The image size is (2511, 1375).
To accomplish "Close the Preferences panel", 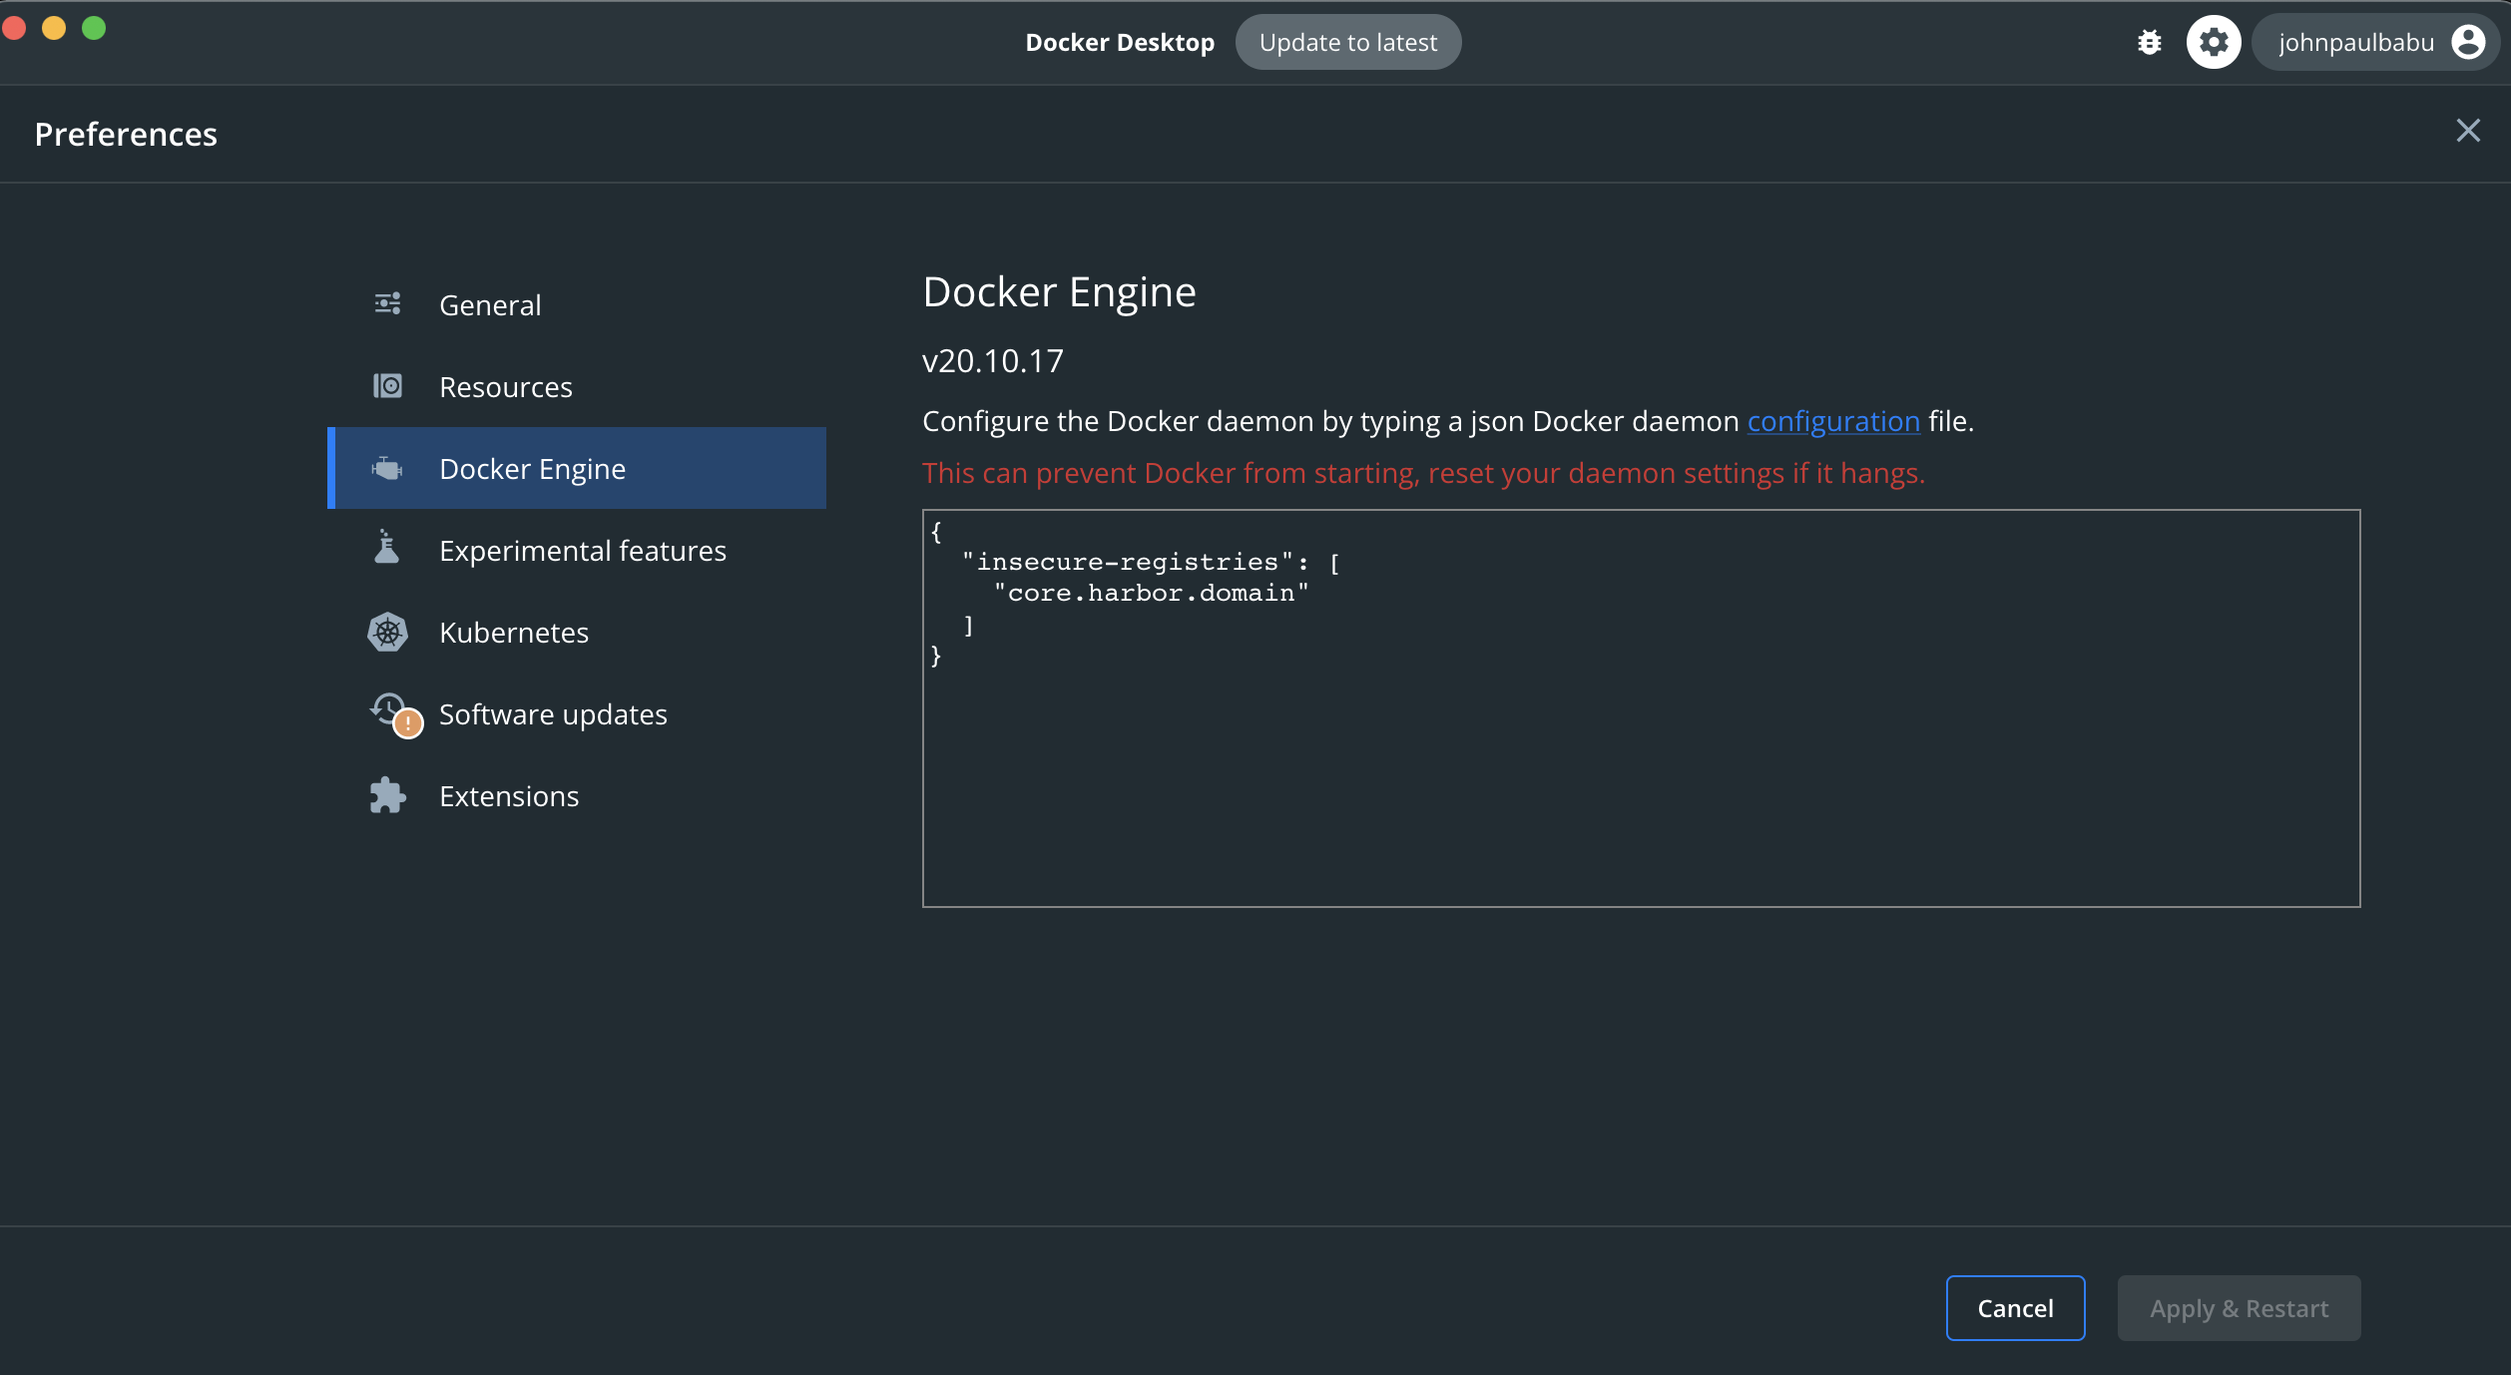I will 2467,131.
